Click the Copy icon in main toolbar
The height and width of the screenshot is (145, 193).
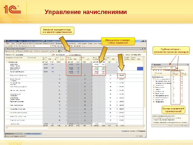pyautogui.click(x=17, y=46)
